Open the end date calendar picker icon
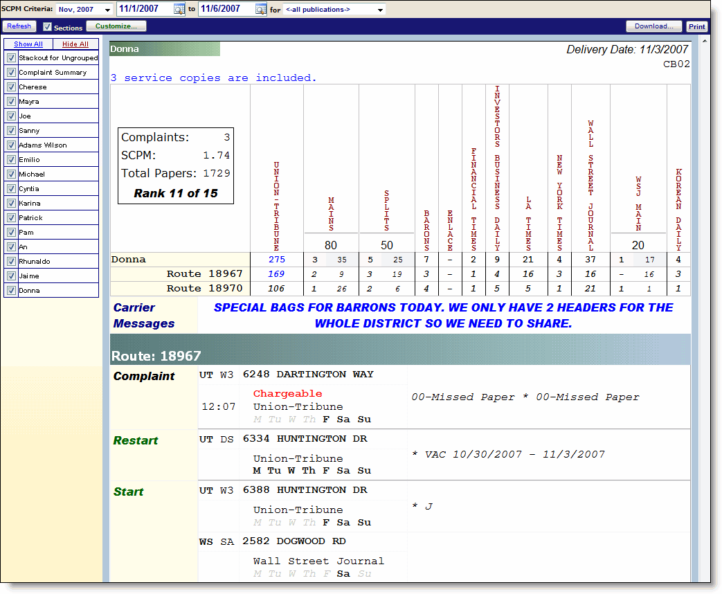This screenshot has height=594, width=722. (x=260, y=10)
